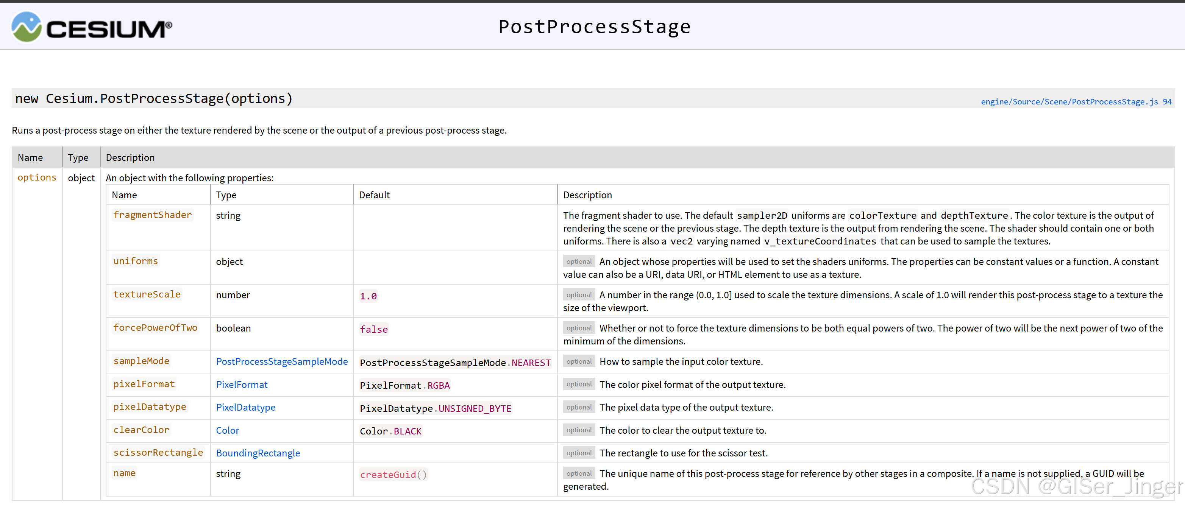Viewport: 1185px width, 506px height.
Task: Click the sampleMode property name
Action: 141,361
